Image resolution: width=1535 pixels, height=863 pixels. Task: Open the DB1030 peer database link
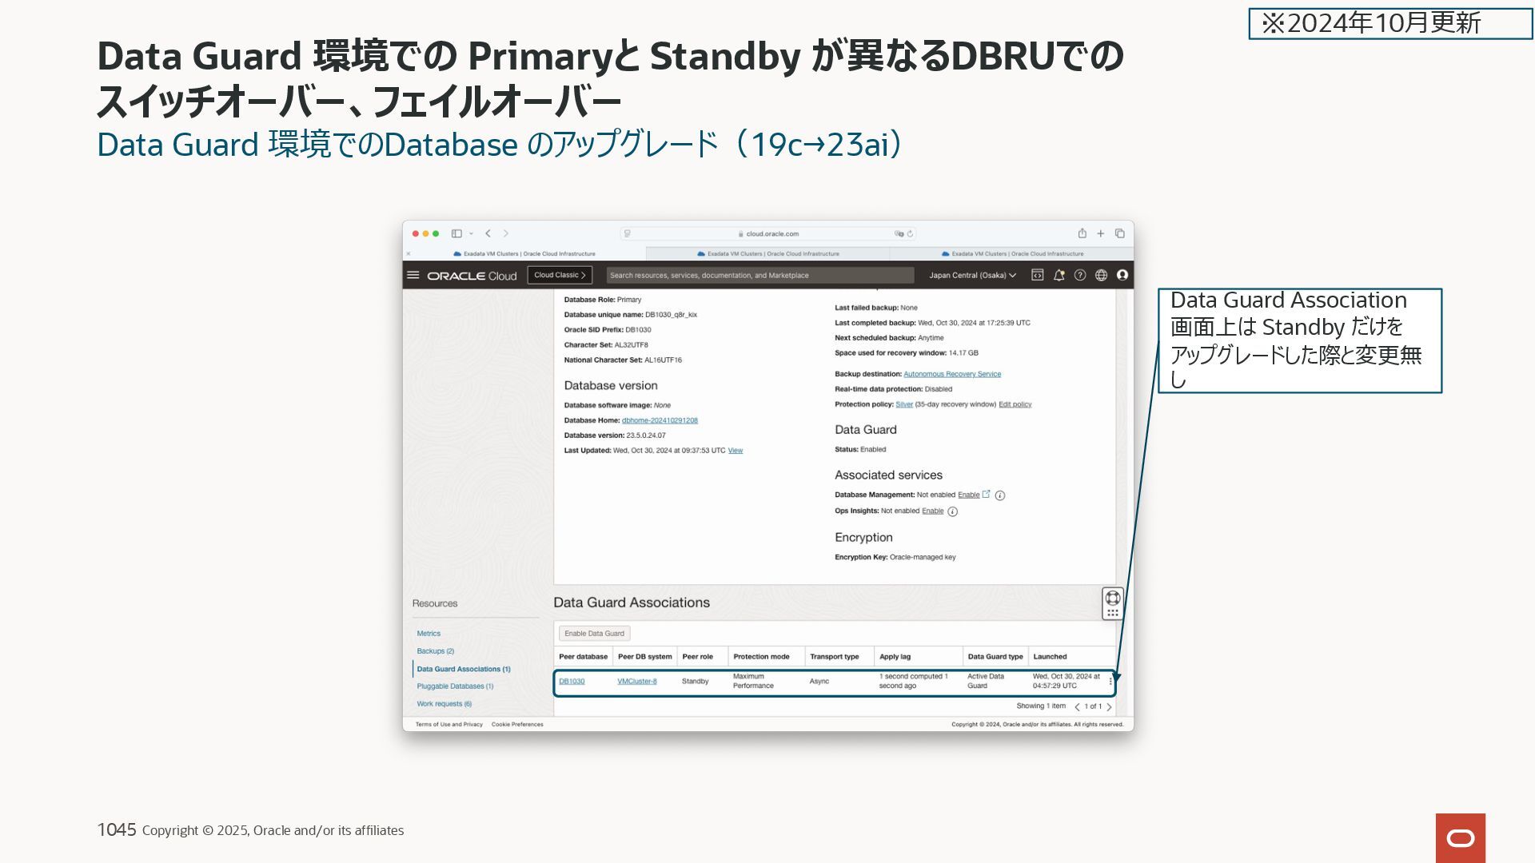coord(572,682)
